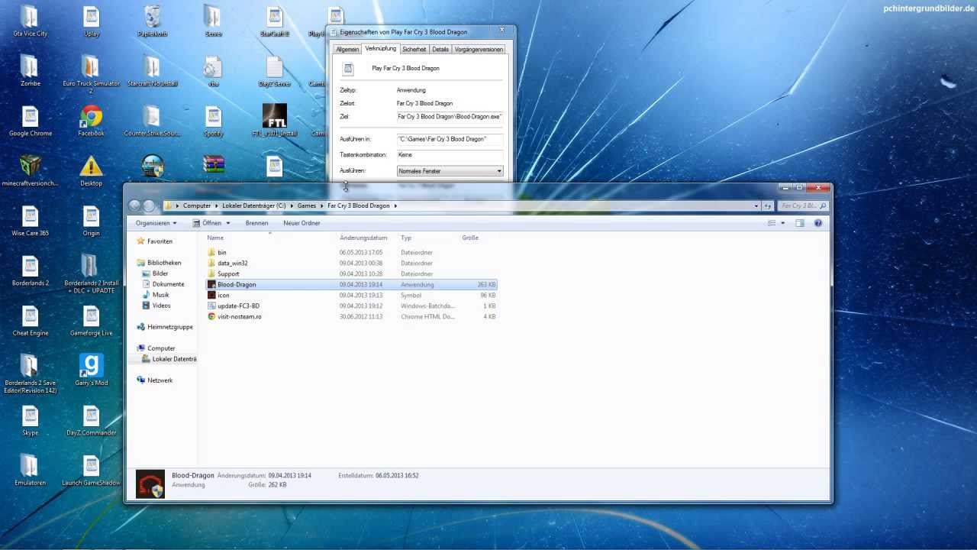Click the Games breadcrumb segment

point(307,205)
